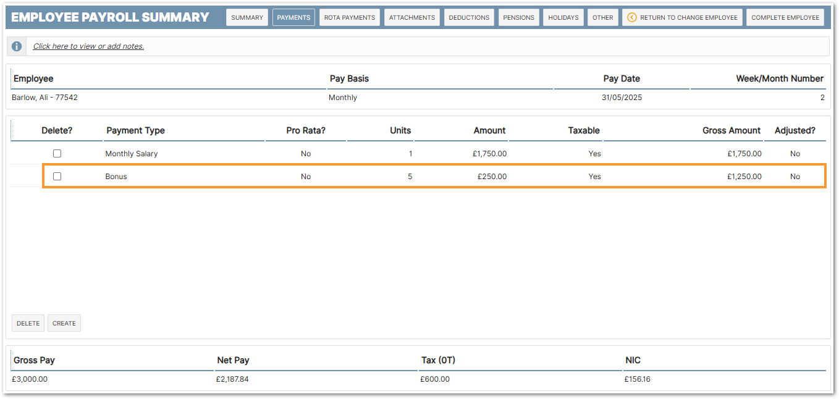Open the Summary tab
The width and height of the screenshot is (839, 399).
point(247,17)
